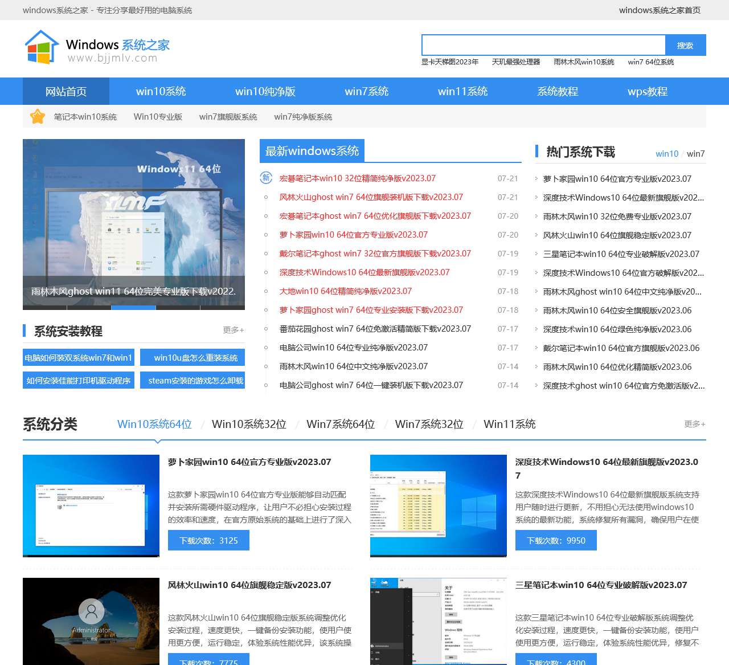This screenshot has height=665, width=729.
Task: Open the win11系统 navigation item
Action: [463, 91]
